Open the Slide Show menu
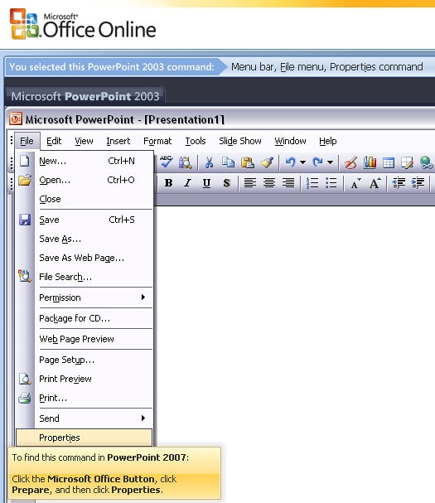This screenshot has height=503, width=435. 240,141
